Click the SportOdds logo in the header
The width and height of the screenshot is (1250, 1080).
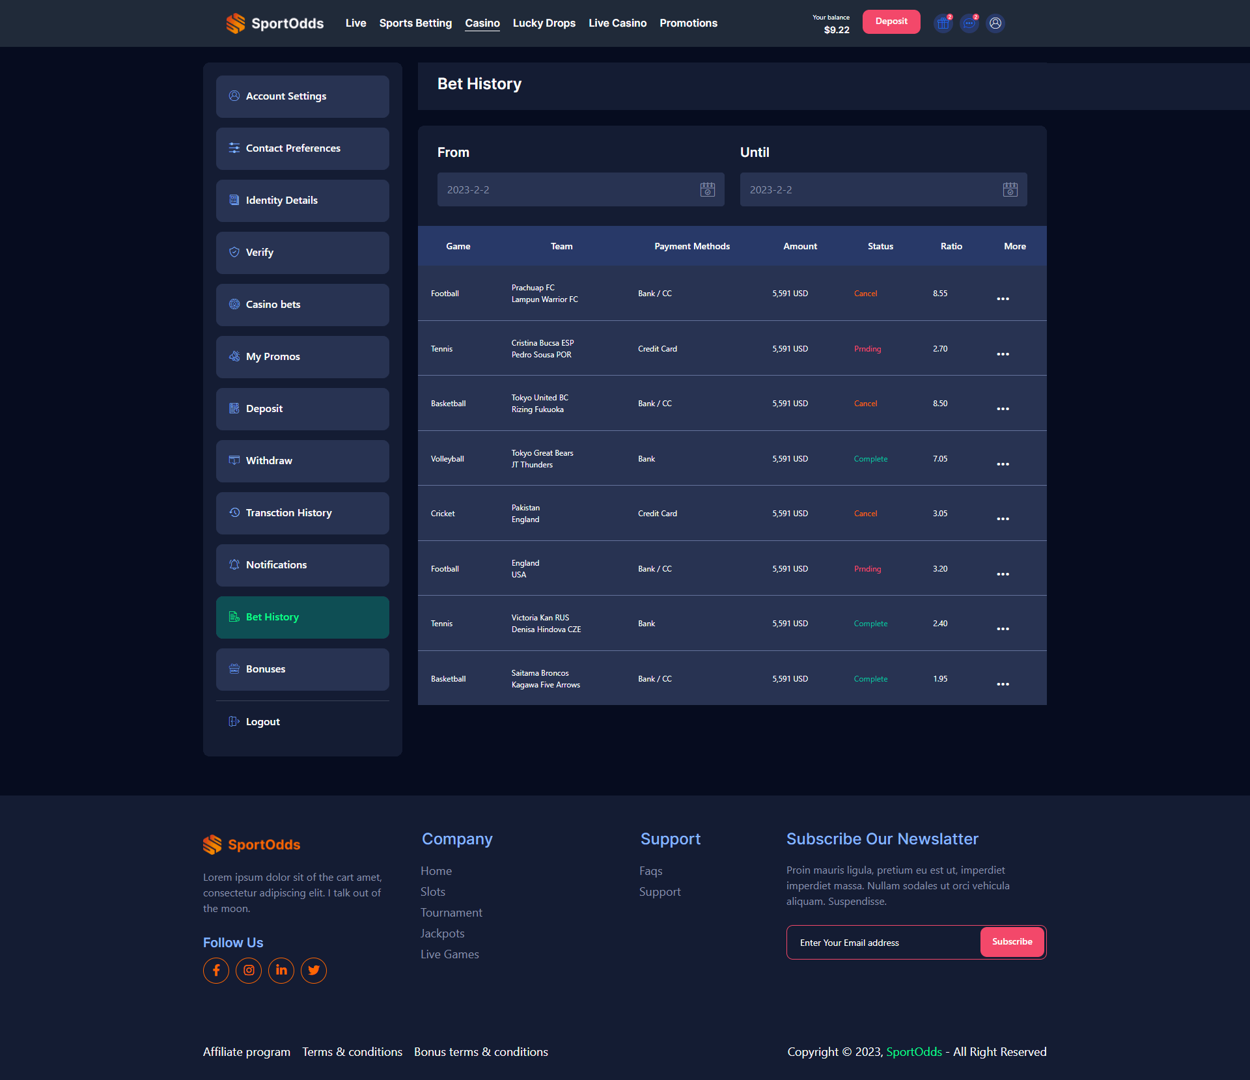tap(274, 23)
